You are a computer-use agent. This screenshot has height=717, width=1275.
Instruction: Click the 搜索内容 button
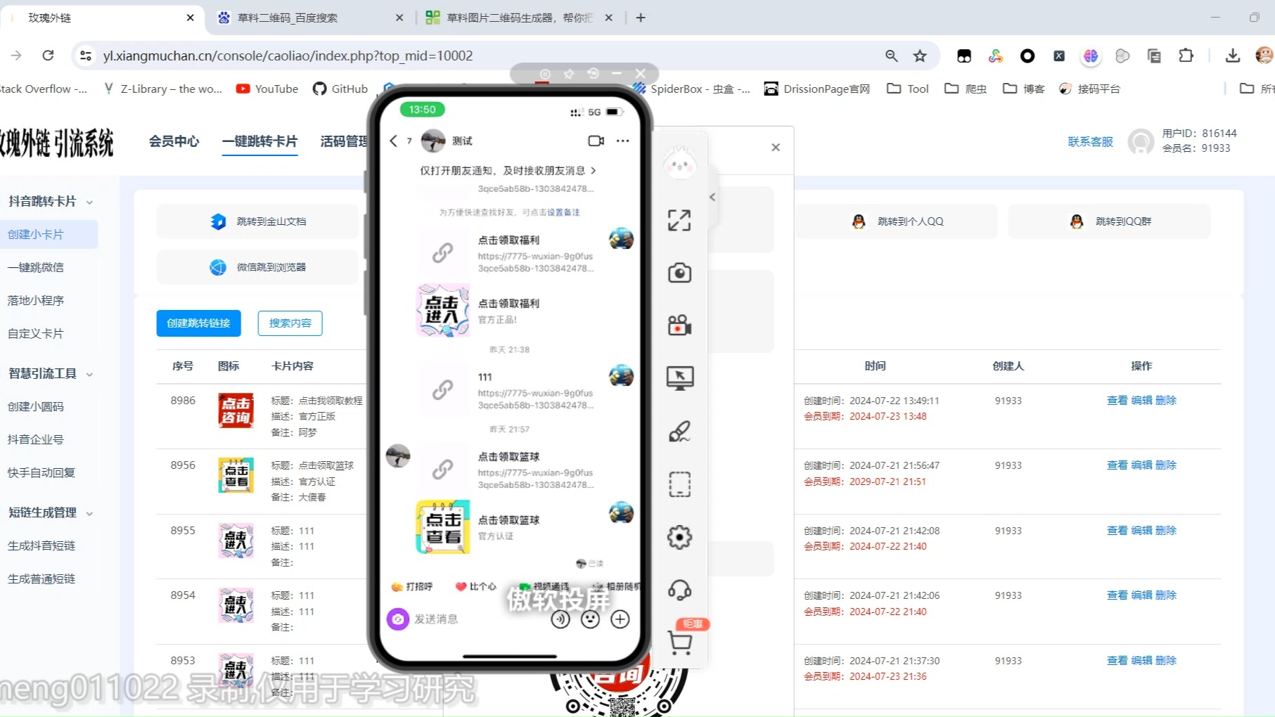290,323
